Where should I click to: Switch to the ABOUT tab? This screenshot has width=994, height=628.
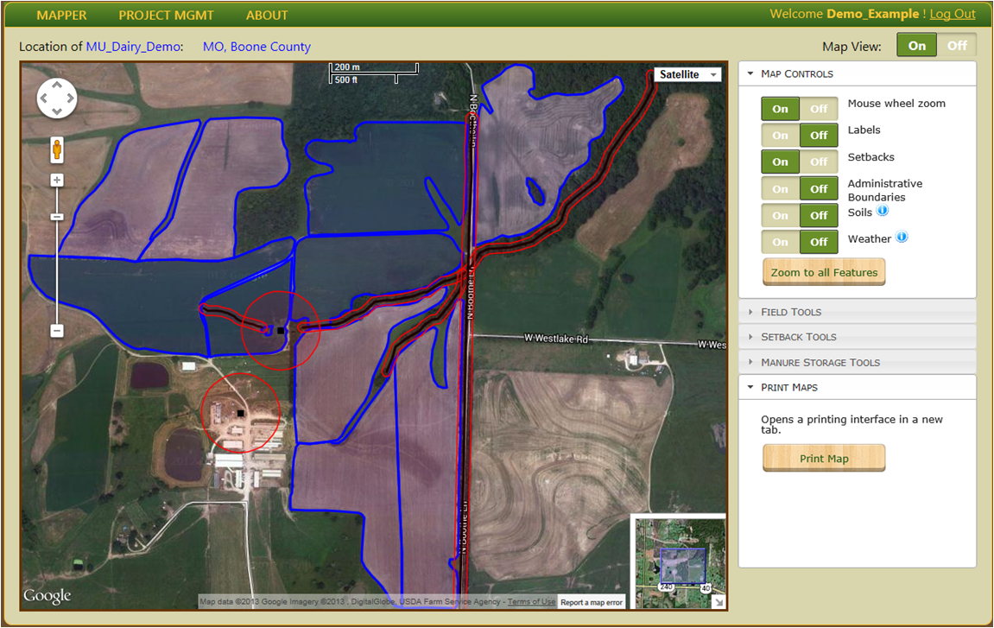[267, 15]
